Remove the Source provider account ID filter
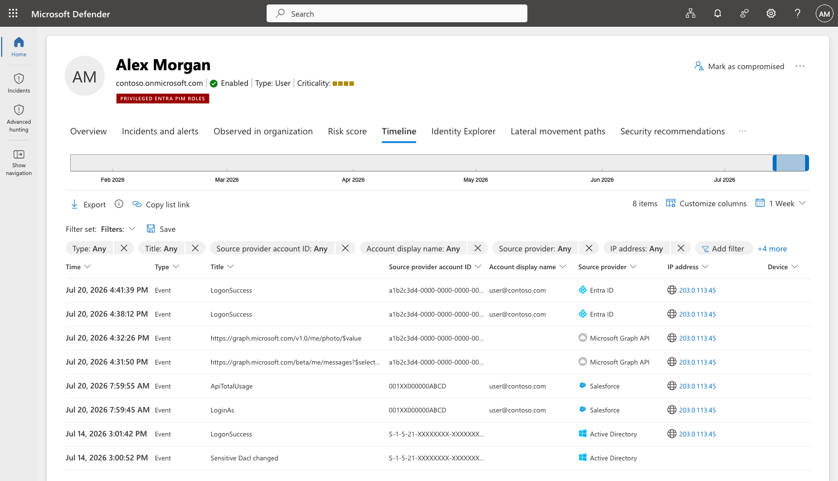The image size is (838, 481). pos(345,248)
